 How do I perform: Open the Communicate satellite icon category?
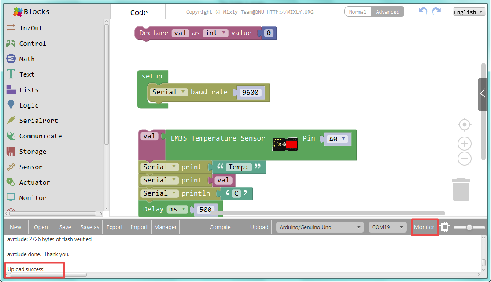click(x=11, y=136)
